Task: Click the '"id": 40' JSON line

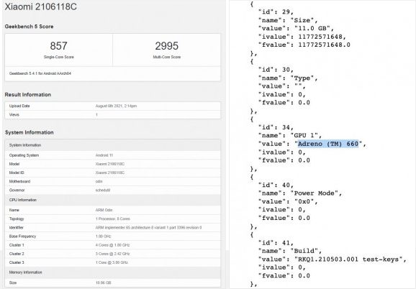Action: (x=276, y=185)
